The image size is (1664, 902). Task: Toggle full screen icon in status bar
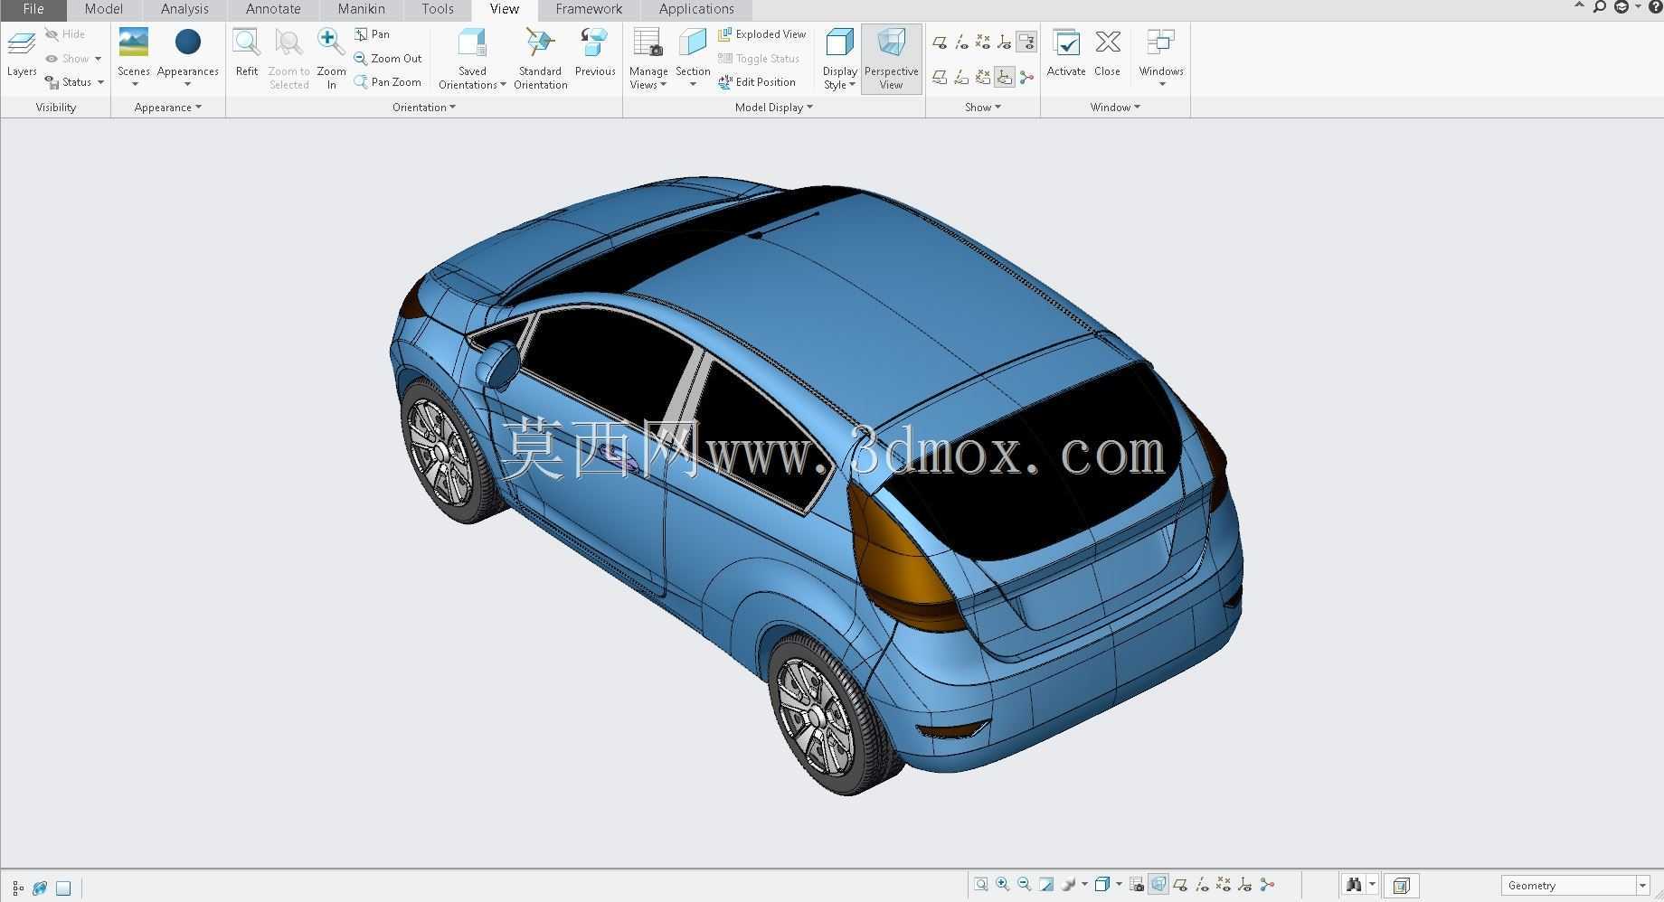point(63,888)
